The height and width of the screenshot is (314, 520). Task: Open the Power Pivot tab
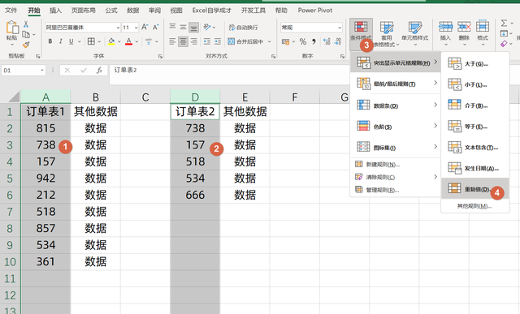[x=315, y=11]
